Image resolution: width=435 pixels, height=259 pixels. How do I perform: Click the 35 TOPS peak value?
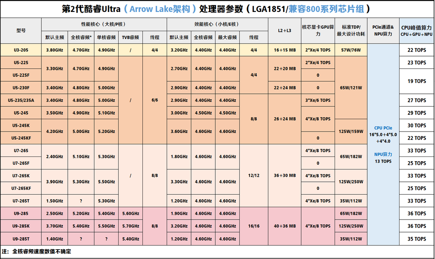[x=417, y=239]
